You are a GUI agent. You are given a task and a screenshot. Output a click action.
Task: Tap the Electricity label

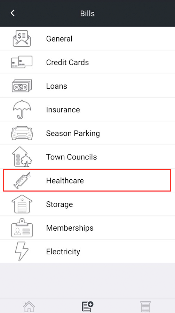click(63, 252)
